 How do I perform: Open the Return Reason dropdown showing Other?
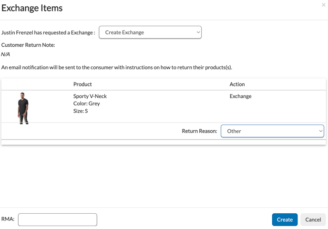(x=272, y=131)
